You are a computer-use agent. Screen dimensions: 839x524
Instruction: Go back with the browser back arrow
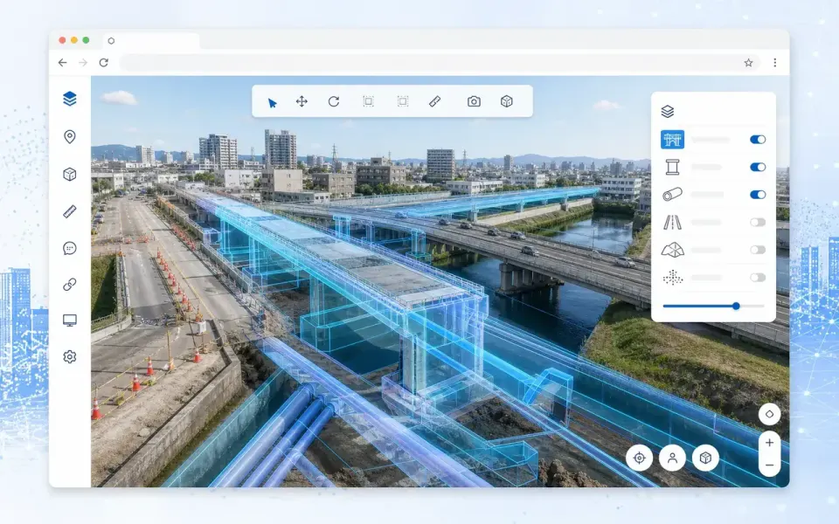tap(63, 63)
